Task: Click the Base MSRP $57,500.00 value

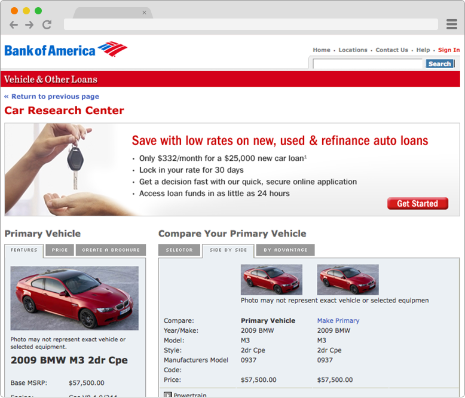Action: click(86, 383)
